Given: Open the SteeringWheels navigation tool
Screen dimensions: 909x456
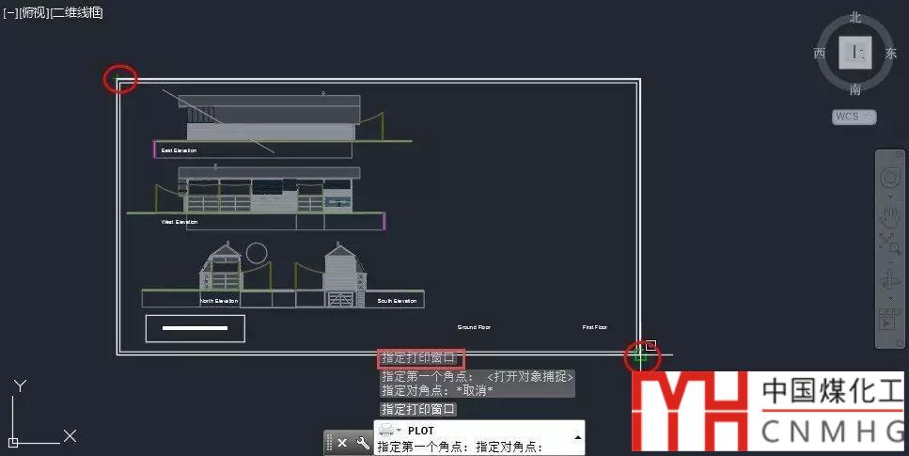Looking at the screenshot, I should click(889, 179).
